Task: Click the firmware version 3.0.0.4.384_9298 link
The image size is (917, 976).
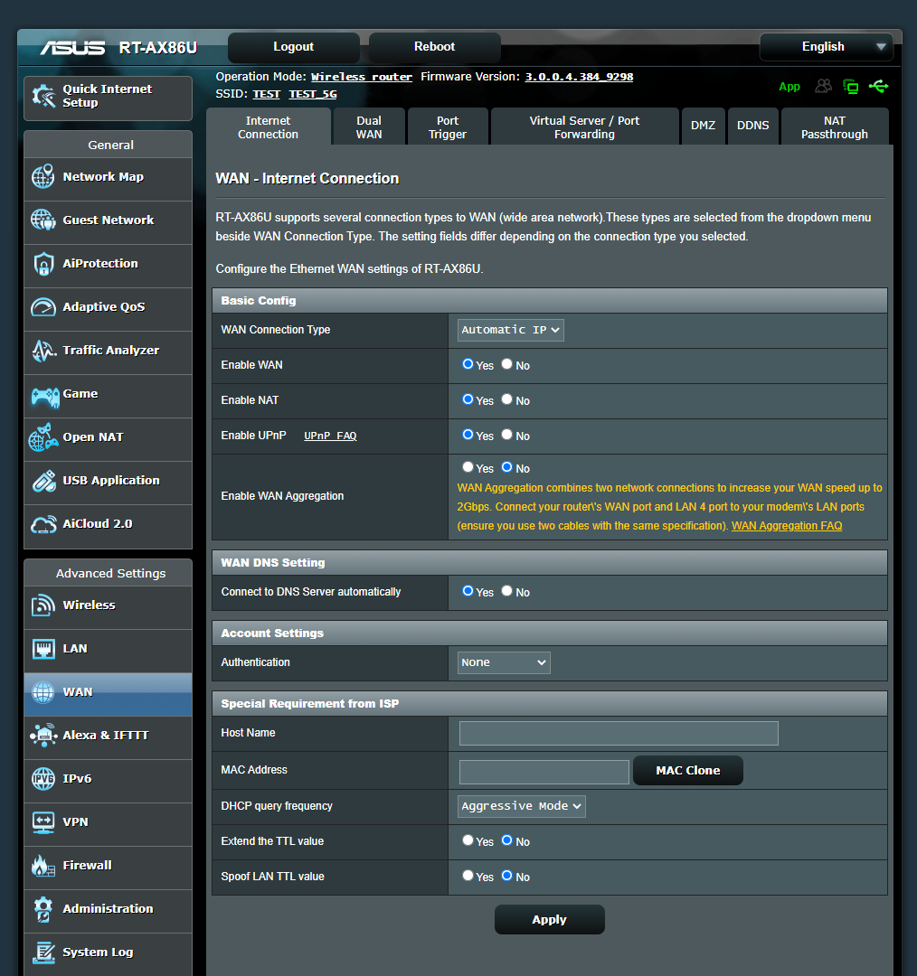Action: point(579,77)
